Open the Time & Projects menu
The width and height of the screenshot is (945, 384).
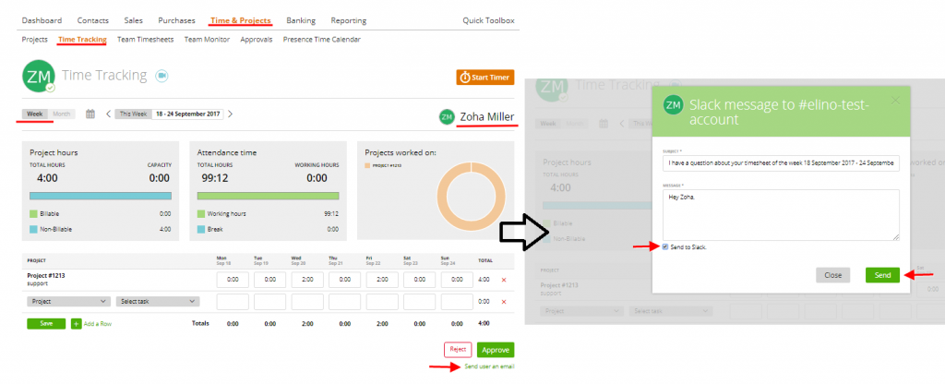[241, 20]
